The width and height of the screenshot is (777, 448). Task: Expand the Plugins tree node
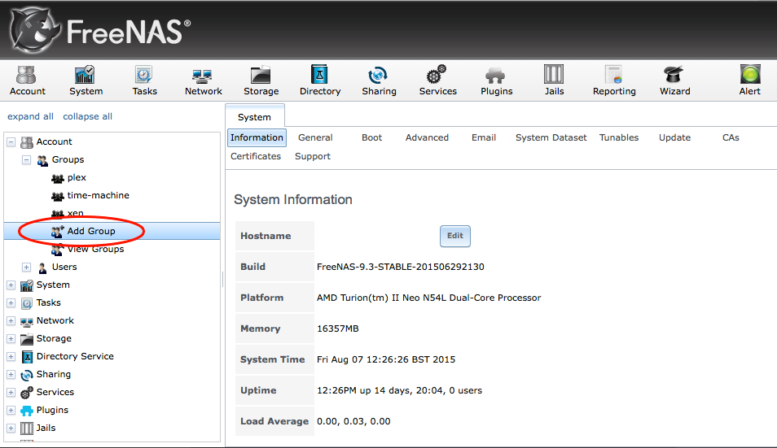11,410
